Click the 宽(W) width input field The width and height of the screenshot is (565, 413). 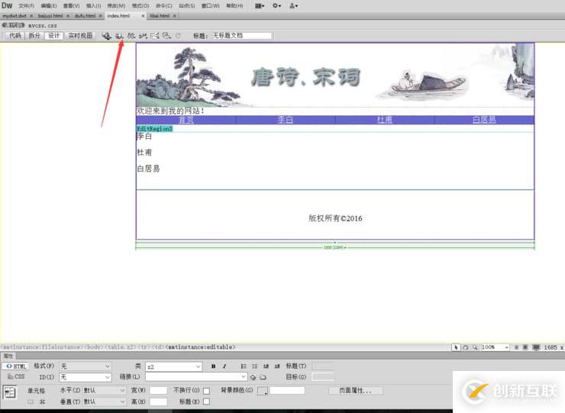(x=159, y=391)
